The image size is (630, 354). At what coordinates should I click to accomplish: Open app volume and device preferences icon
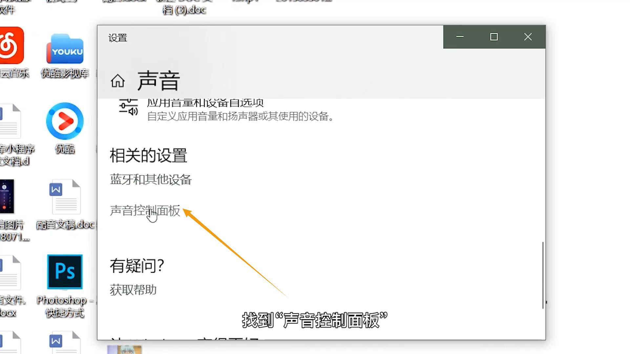point(128,107)
